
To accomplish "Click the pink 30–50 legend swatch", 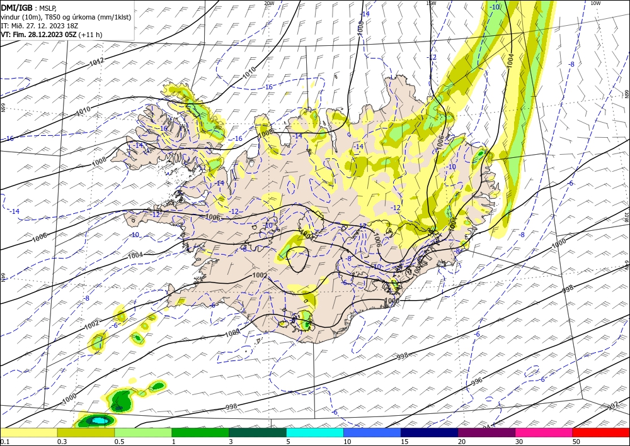I will point(544,432).
